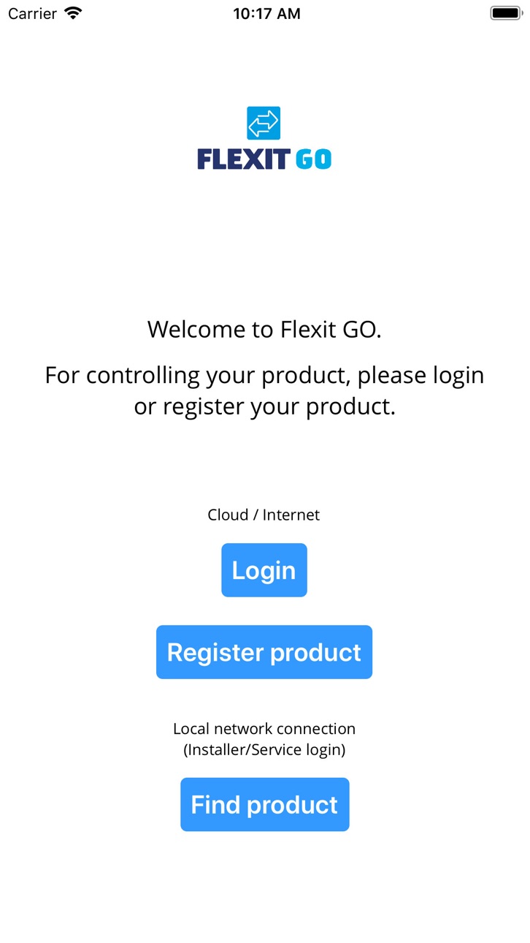This screenshot has width=530, height=943.
Task: Open the Login screen
Action: pos(264,570)
